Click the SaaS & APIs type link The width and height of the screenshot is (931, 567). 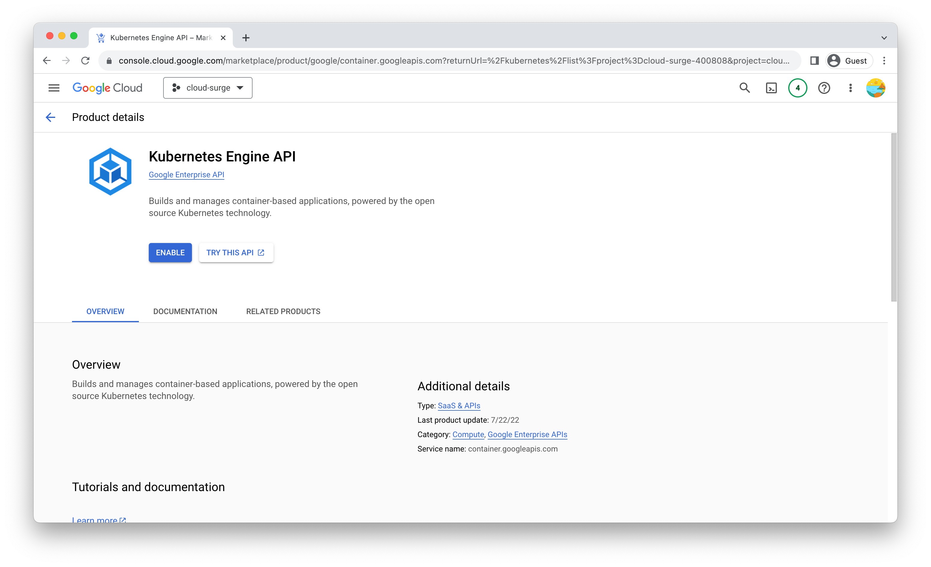(x=459, y=405)
